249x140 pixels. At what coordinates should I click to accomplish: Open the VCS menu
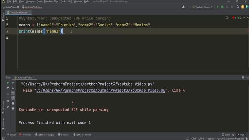point(70,2)
